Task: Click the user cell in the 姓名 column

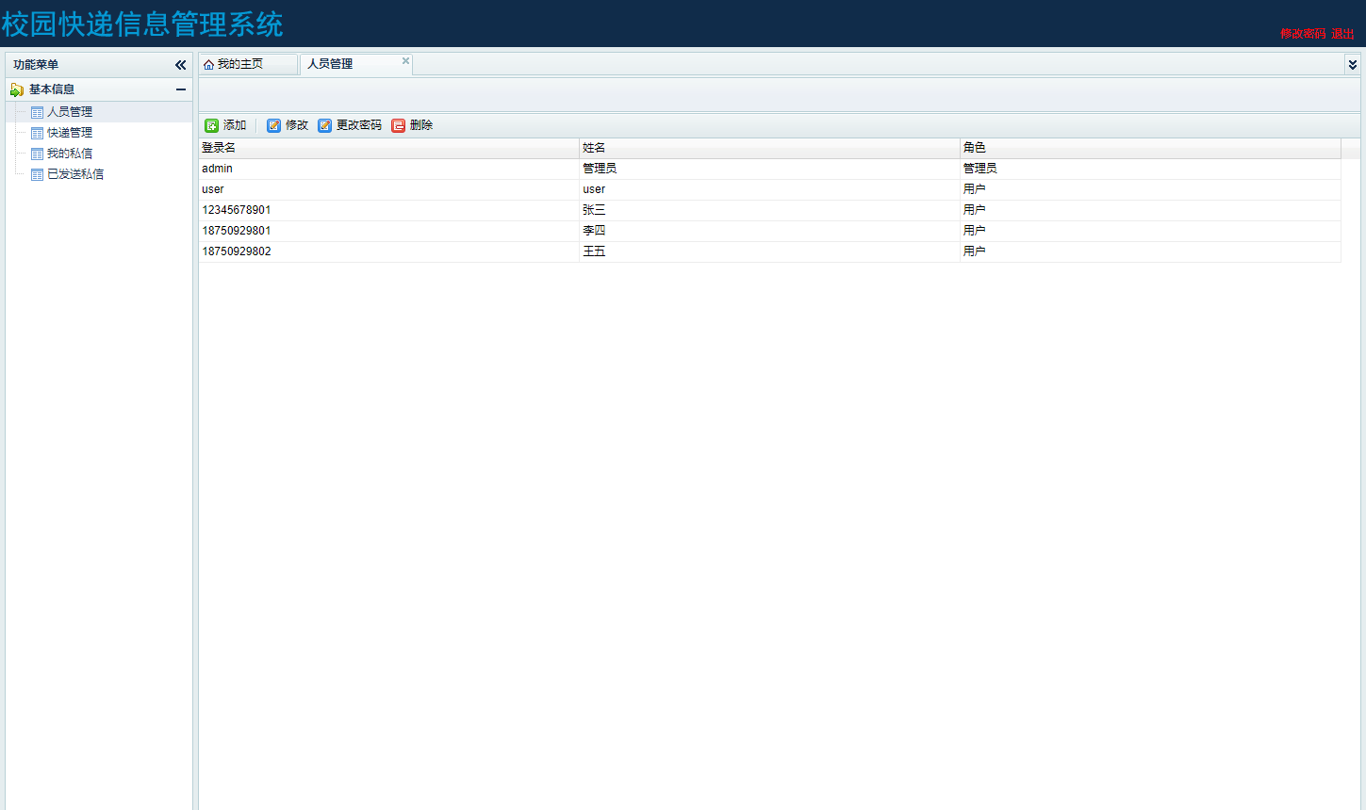Action: (769, 189)
